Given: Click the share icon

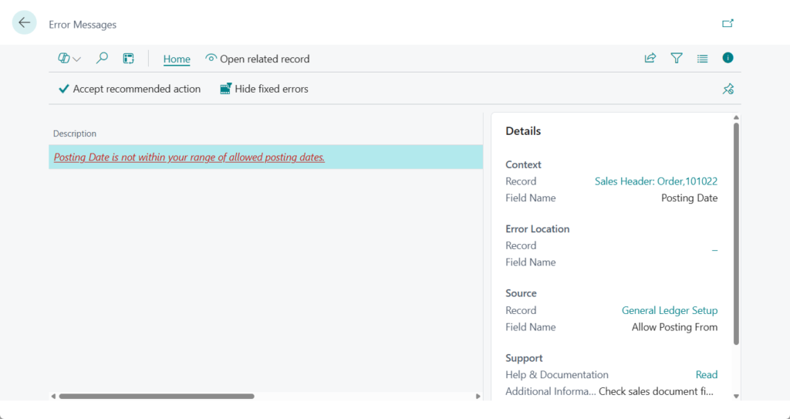Looking at the screenshot, I should click(650, 59).
